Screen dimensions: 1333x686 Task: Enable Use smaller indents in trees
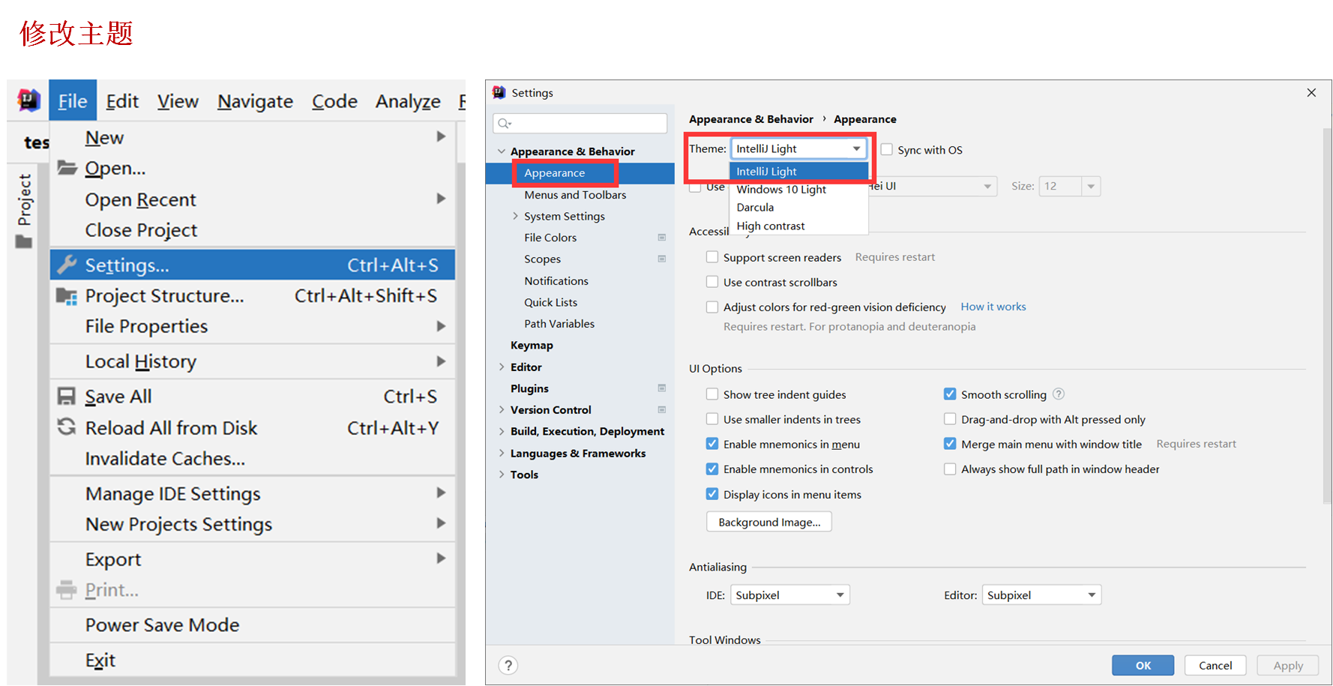[712, 419]
